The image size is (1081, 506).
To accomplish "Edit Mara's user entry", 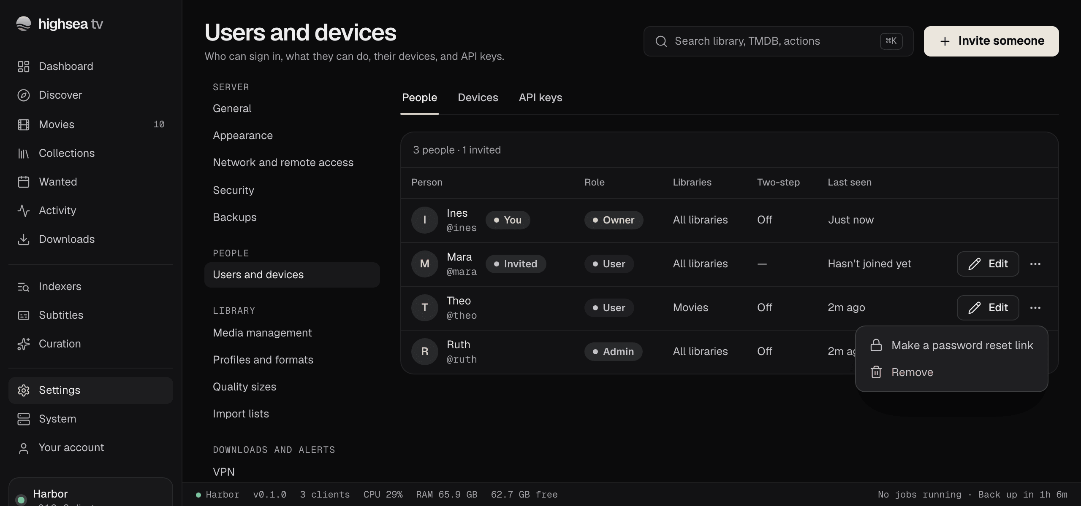I will click(988, 264).
